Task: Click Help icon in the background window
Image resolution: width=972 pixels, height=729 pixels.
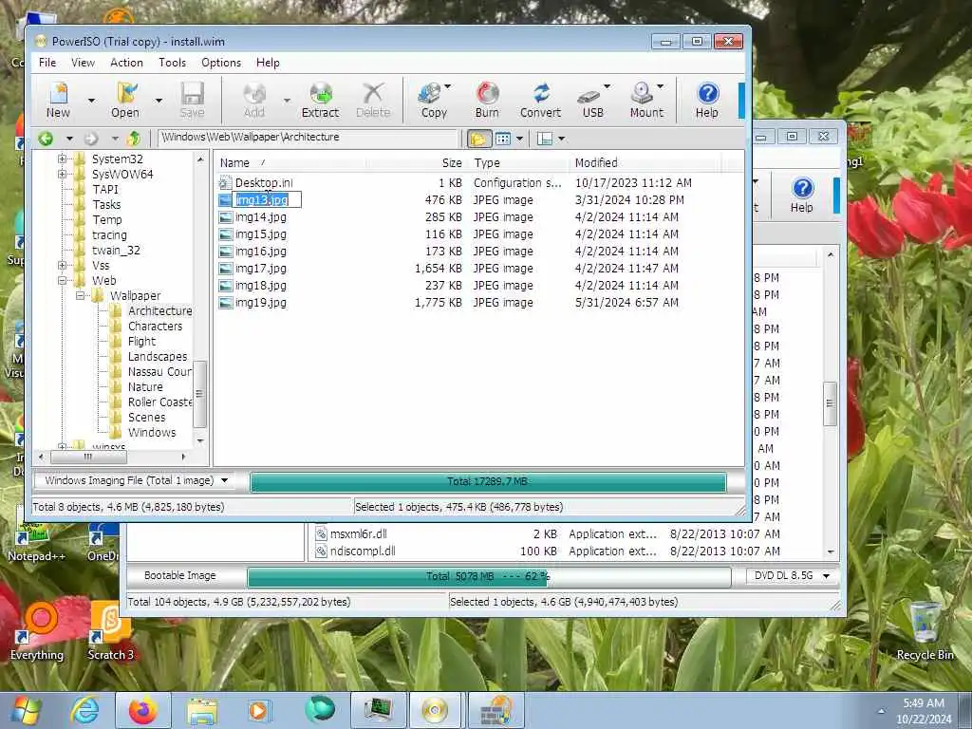Action: click(x=801, y=195)
